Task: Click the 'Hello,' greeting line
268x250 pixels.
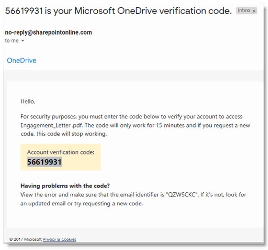Action: 28,101
